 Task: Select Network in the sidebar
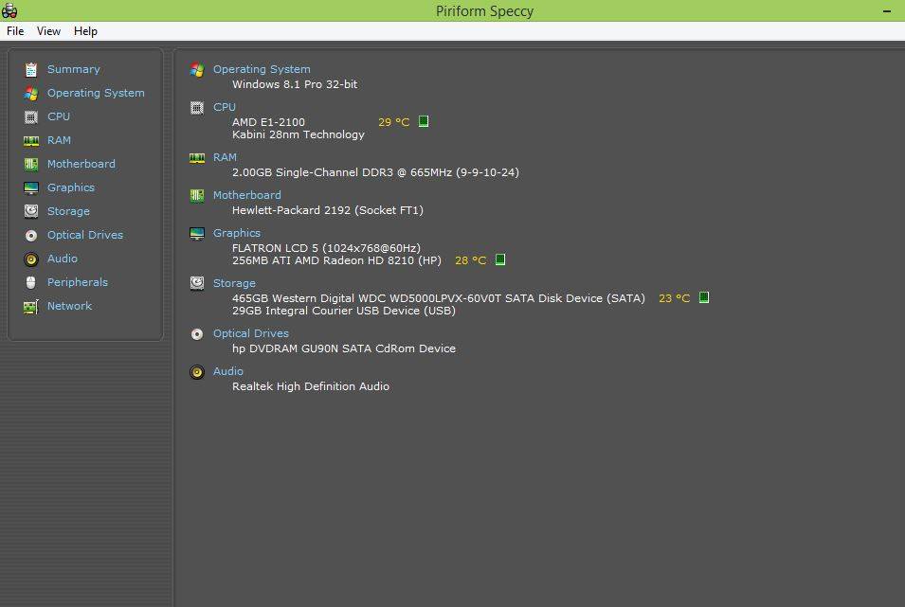coord(69,306)
